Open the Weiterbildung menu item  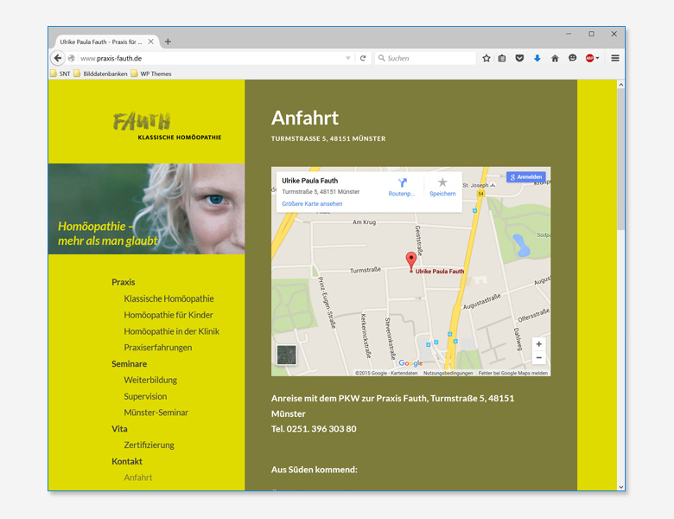click(150, 380)
